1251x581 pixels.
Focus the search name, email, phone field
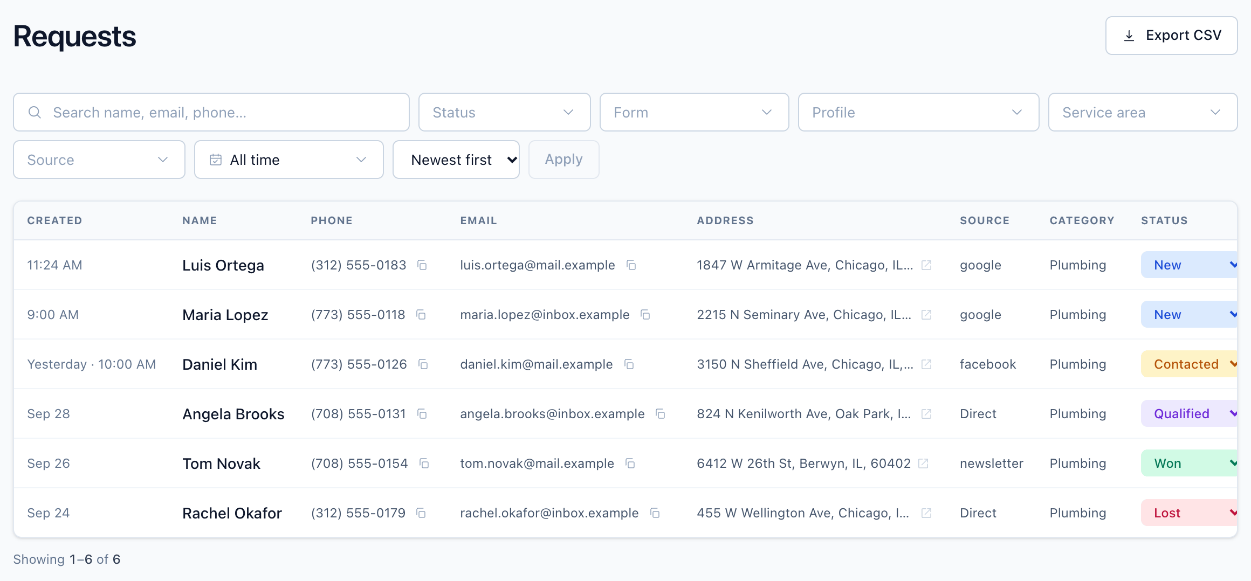click(x=211, y=112)
